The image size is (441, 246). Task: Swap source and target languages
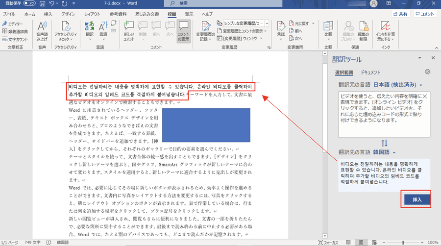click(x=384, y=143)
